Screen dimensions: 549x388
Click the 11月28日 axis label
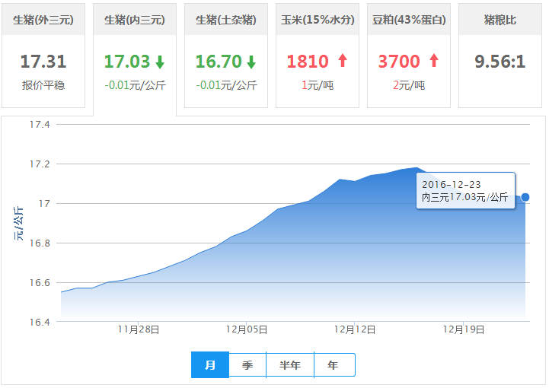tap(139, 329)
